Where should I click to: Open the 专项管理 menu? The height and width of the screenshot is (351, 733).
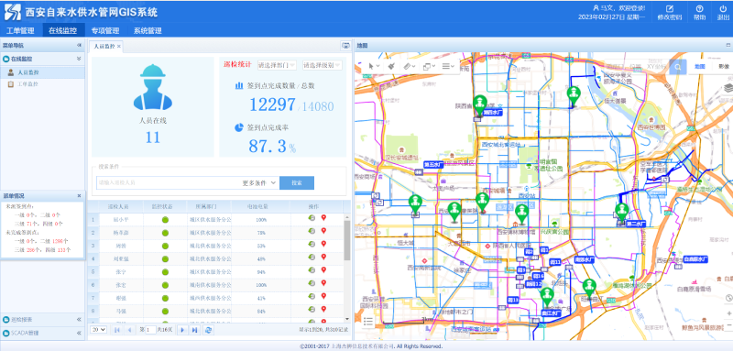[x=105, y=31]
